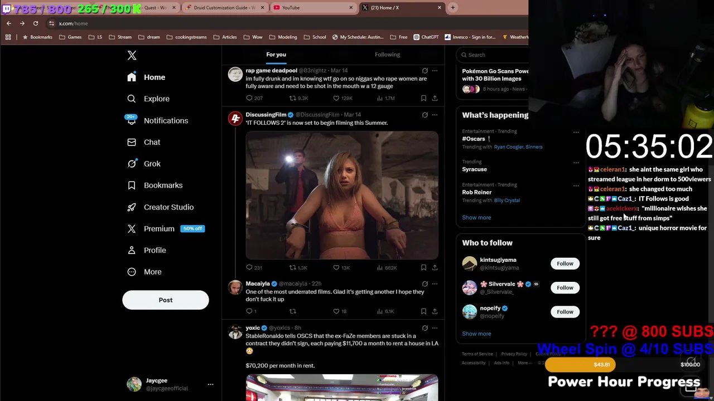714x401 pixels.
Task: Open more options for Syracuse trend
Action: pos(576,163)
